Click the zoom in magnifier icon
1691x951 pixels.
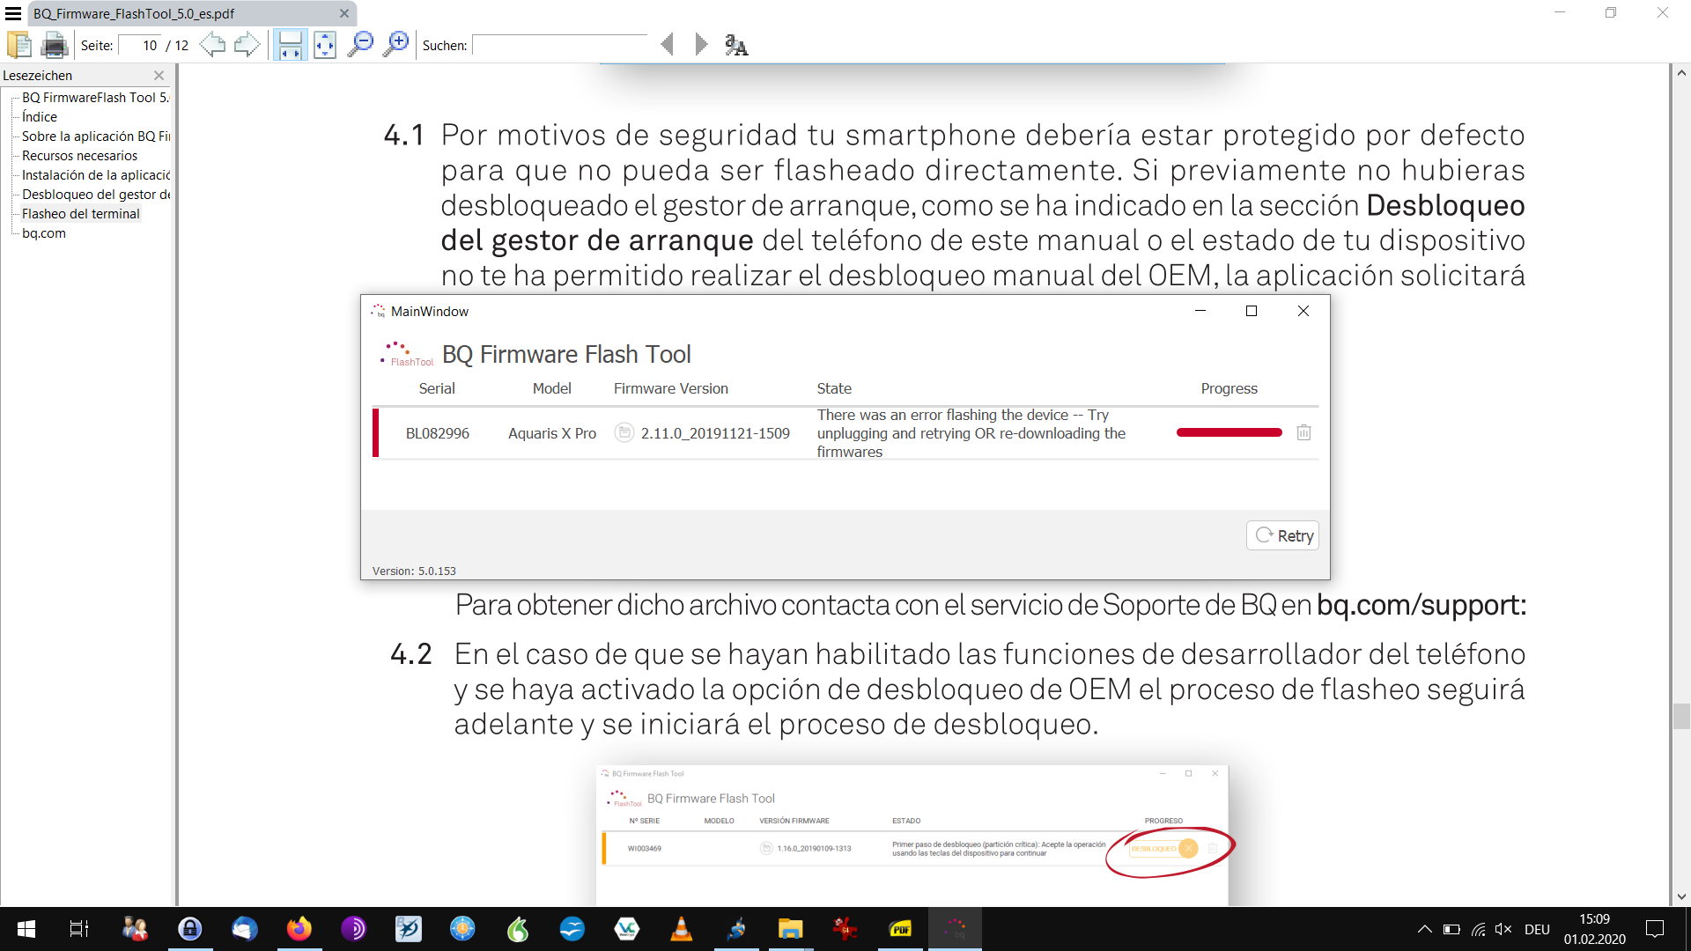(x=396, y=45)
